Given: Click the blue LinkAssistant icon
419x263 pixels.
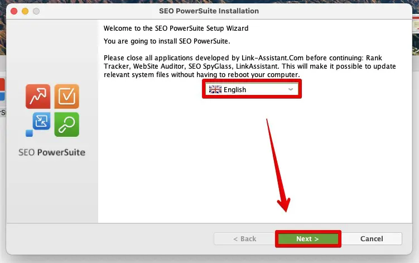Looking at the screenshot, I should [x=42, y=121].
